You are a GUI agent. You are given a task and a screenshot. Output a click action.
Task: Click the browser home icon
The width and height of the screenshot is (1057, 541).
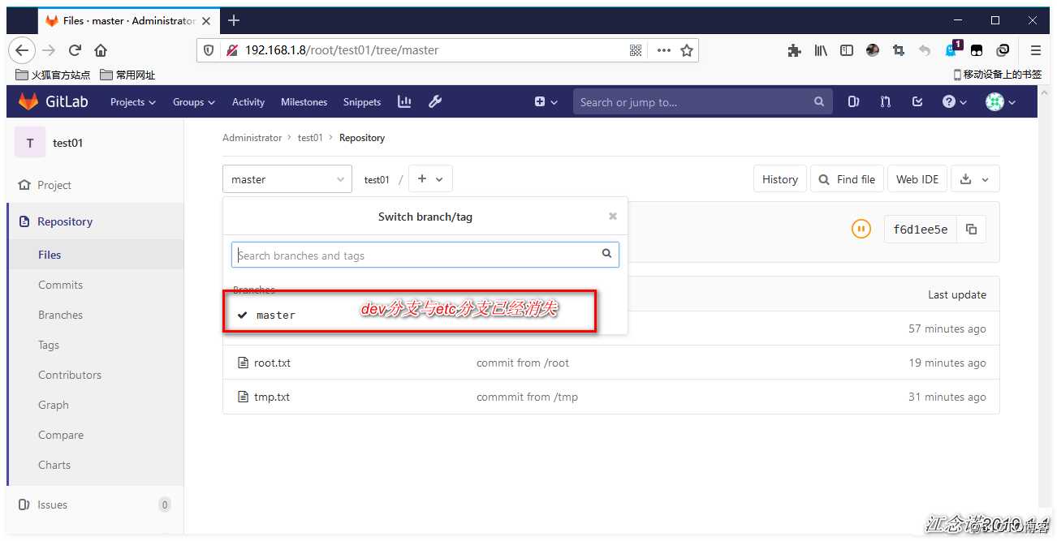click(101, 50)
